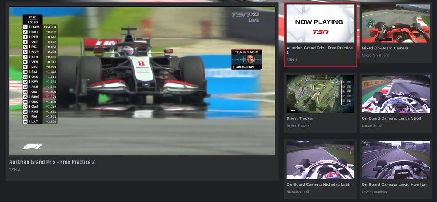
Task: Click the VER +0.911 timing row
Action: (40, 62)
